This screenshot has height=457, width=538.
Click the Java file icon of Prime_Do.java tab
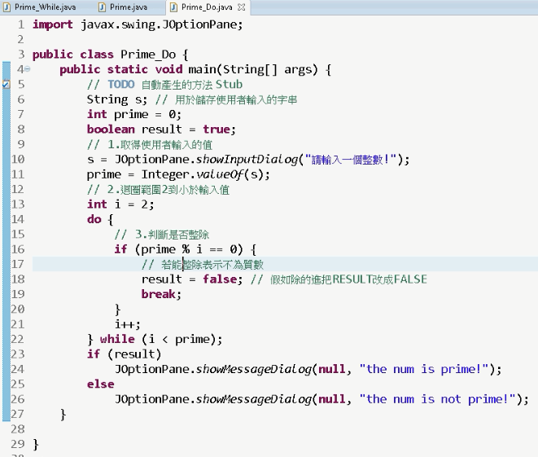click(x=174, y=7)
